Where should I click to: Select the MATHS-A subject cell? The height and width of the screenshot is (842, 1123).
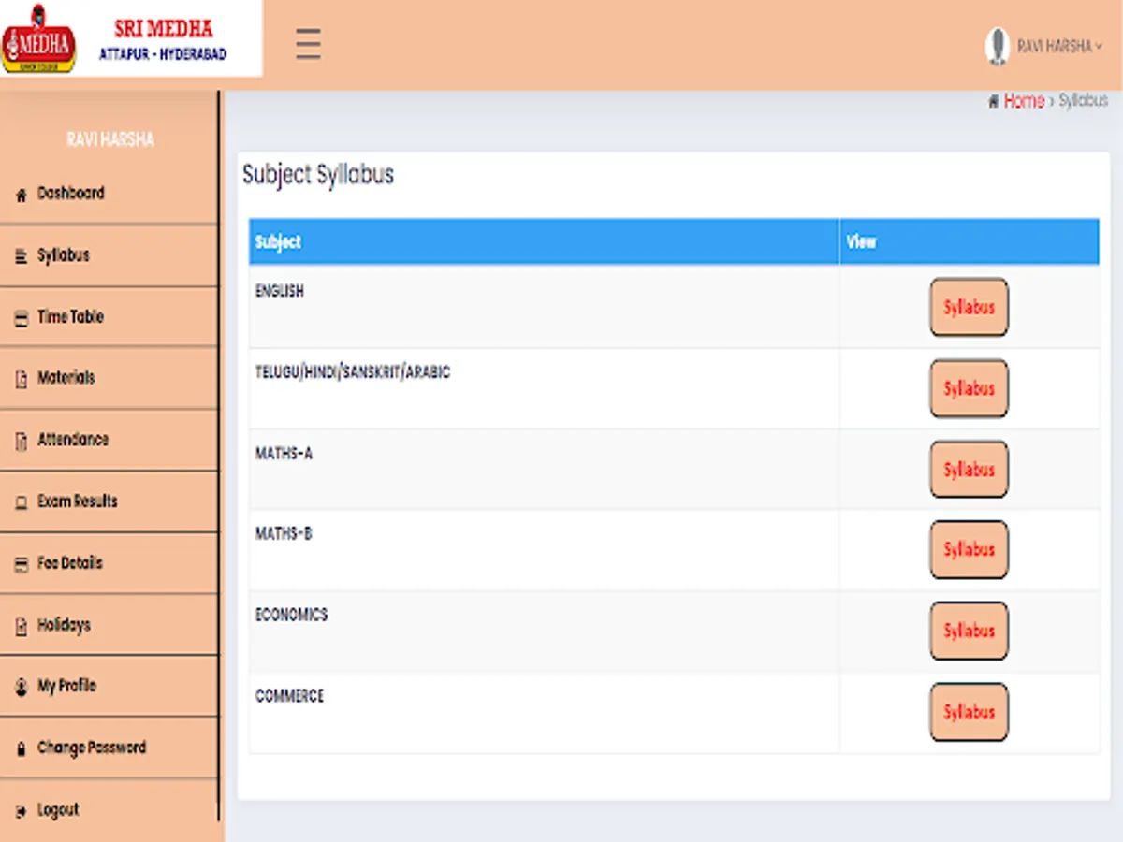click(x=544, y=470)
